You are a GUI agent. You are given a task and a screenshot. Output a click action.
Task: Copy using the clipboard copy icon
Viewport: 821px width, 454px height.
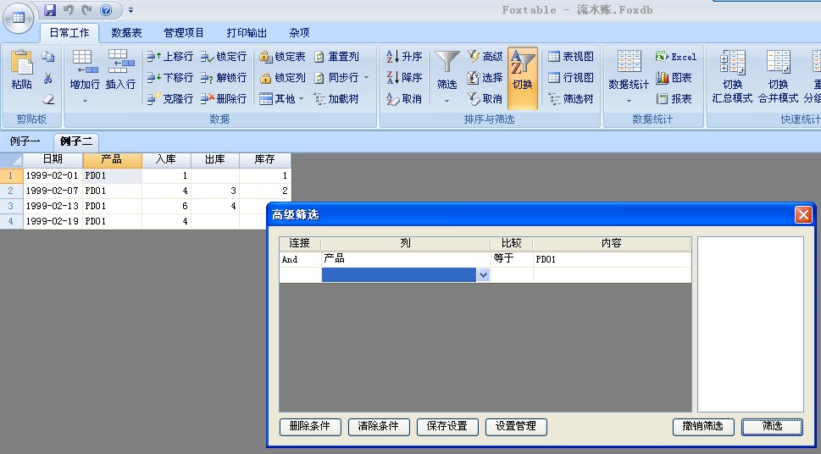47,57
